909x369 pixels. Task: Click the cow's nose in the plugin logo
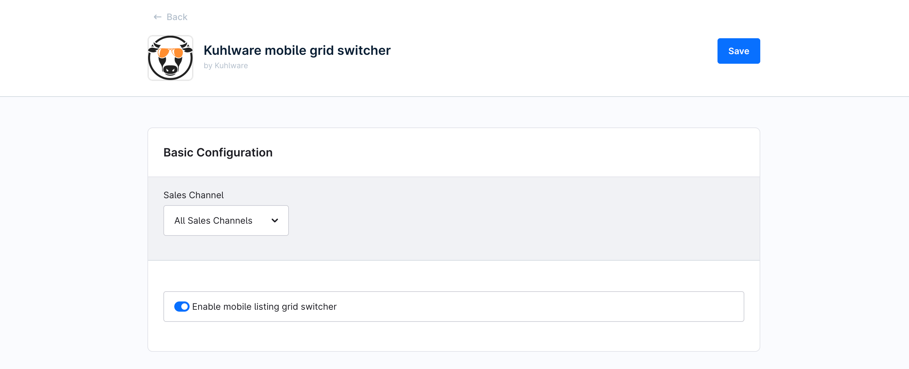click(x=170, y=69)
